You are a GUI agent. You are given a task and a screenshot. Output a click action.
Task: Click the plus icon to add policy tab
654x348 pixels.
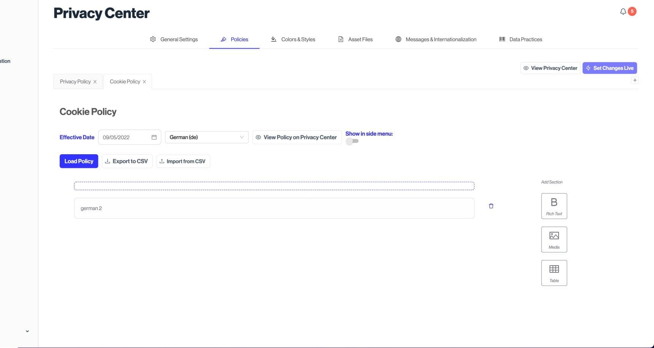(635, 80)
